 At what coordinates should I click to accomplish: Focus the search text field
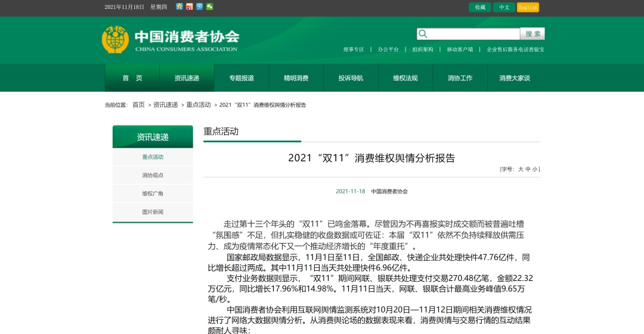click(x=474, y=34)
